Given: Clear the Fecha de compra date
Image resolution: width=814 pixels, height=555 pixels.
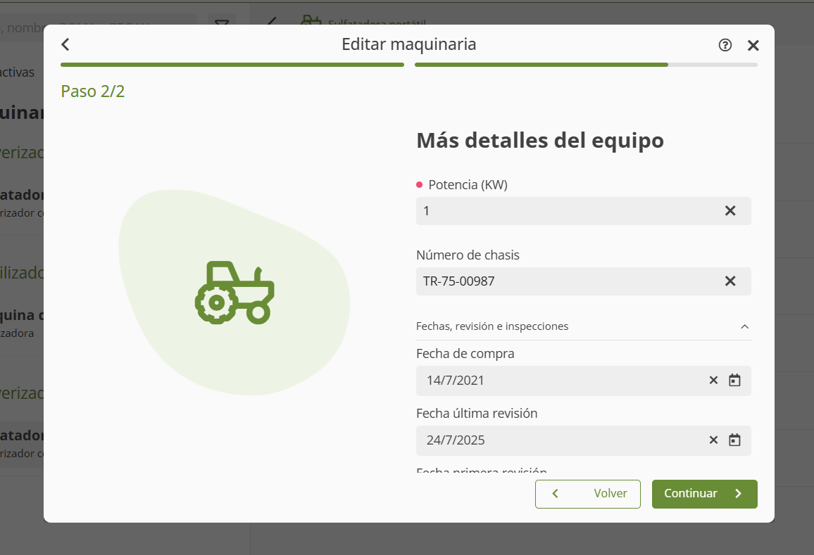Looking at the screenshot, I should [713, 381].
